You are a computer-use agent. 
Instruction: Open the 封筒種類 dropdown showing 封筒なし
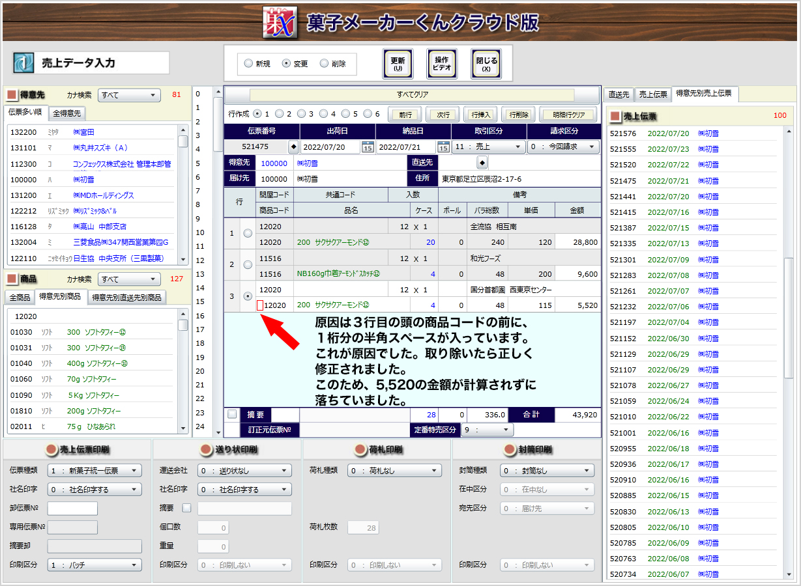547,471
